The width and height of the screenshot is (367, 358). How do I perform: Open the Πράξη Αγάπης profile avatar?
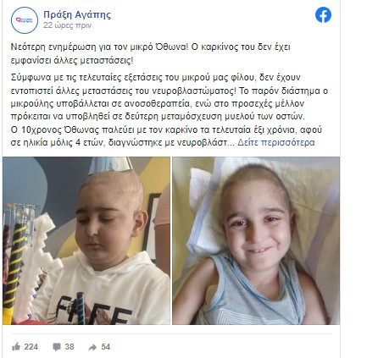(x=25, y=20)
